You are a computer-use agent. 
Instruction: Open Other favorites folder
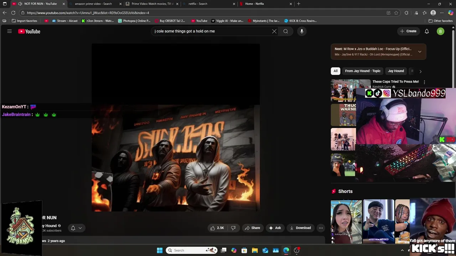440,21
